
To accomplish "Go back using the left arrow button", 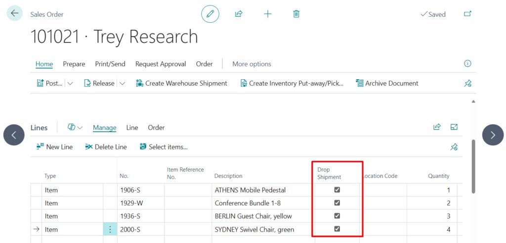I will tap(14, 13).
